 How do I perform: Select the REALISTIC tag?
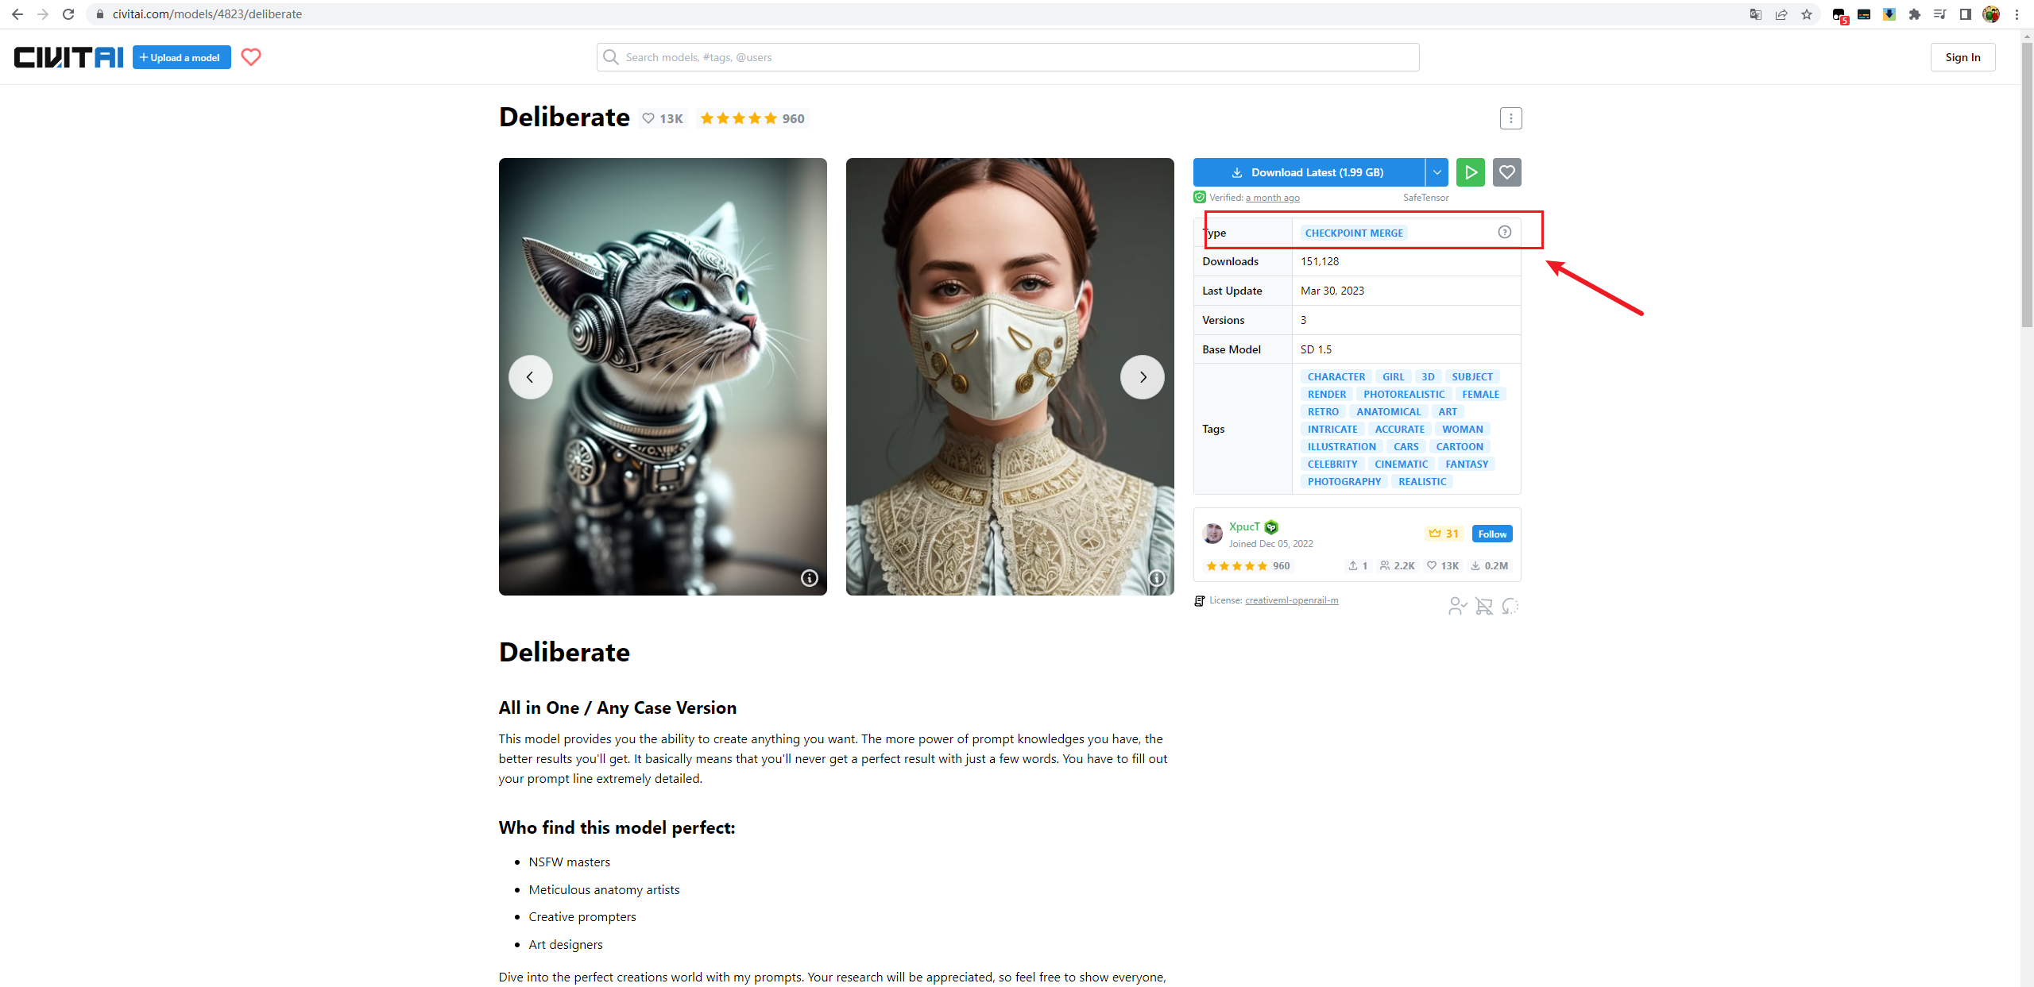[x=1422, y=482]
